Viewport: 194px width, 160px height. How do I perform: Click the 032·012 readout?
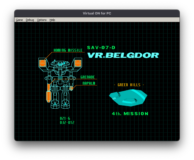coord(67,123)
